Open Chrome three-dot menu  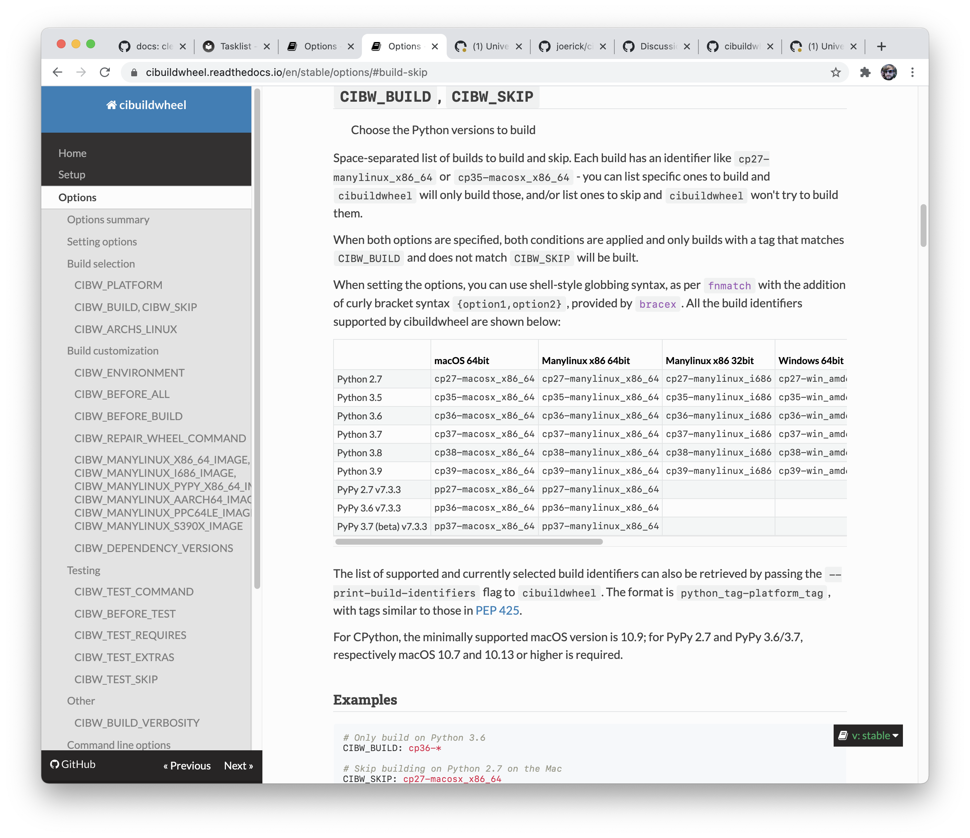(x=912, y=72)
